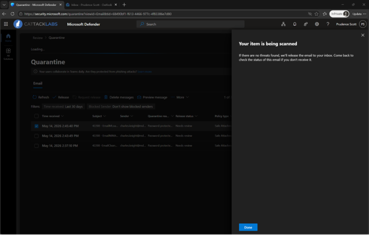Select the May 14, 2026 2:37:10 PM row
The image size is (369, 235).
tap(131, 146)
